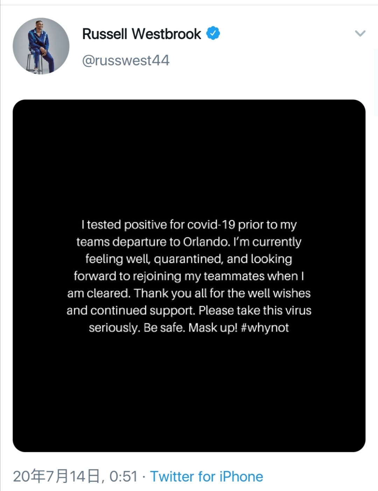Click the rejoining my teammates line
Image resolution: width=378 pixels, height=491 pixels.
click(189, 276)
